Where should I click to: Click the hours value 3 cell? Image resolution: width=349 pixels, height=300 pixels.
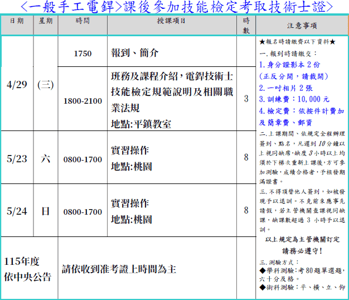coord(246,99)
